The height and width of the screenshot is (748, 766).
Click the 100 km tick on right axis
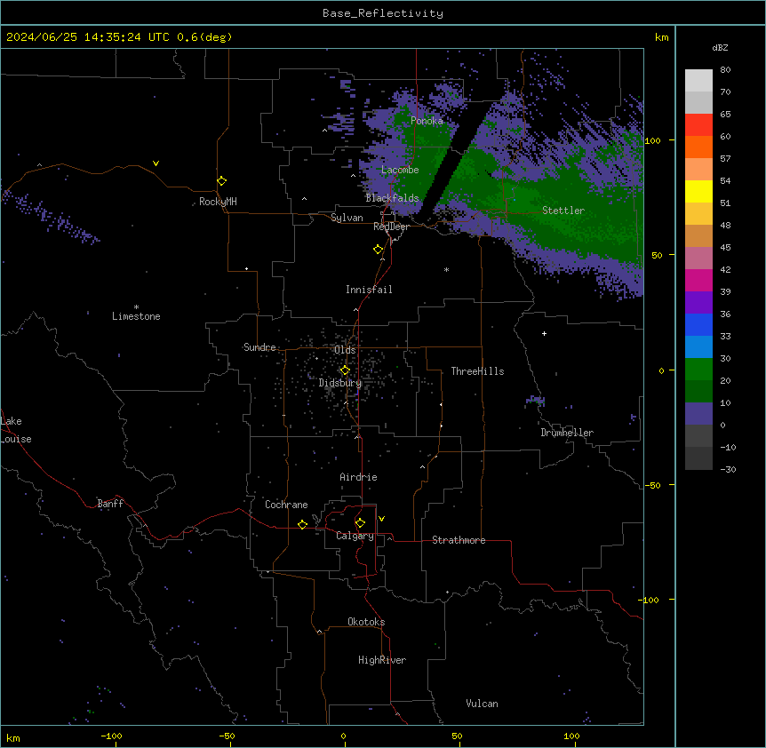[652, 140]
